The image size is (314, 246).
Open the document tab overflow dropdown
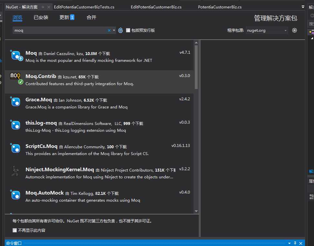(x=303, y=7)
